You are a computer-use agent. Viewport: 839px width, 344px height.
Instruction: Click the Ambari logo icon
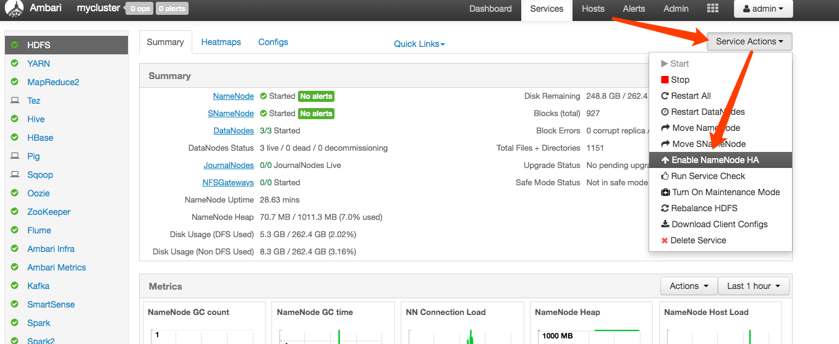click(x=14, y=9)
